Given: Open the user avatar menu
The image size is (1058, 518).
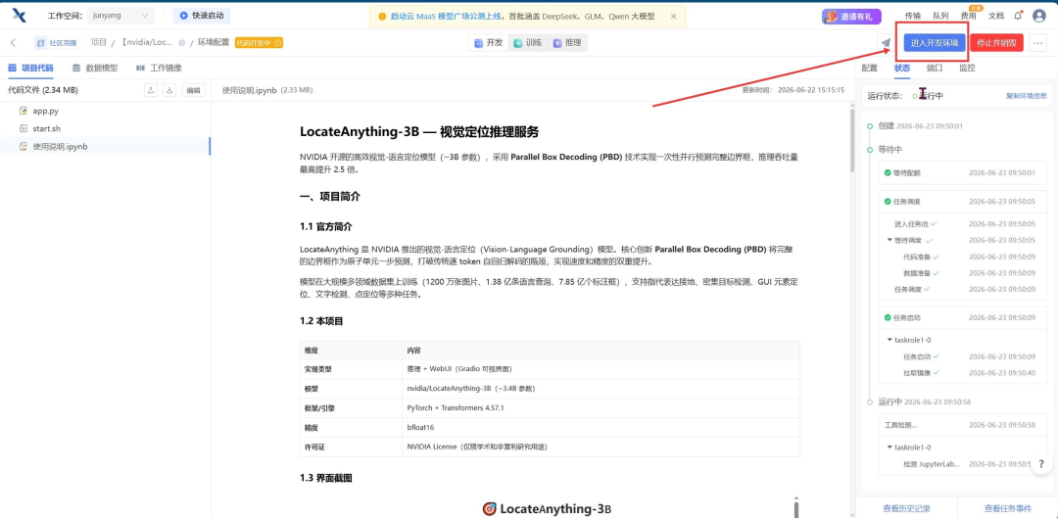Looking at the screenshot, I should (x=1039, y=17).
